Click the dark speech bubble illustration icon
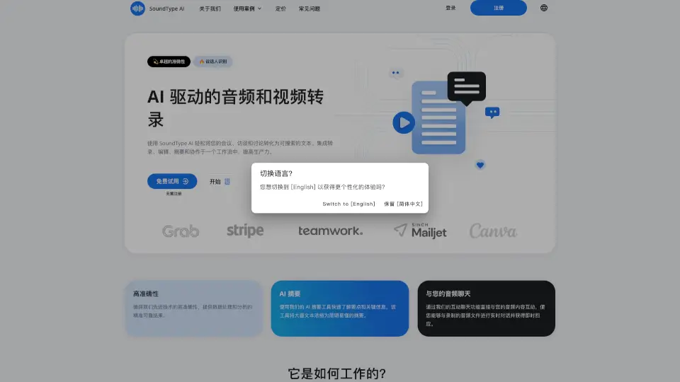 coord(467,88)
